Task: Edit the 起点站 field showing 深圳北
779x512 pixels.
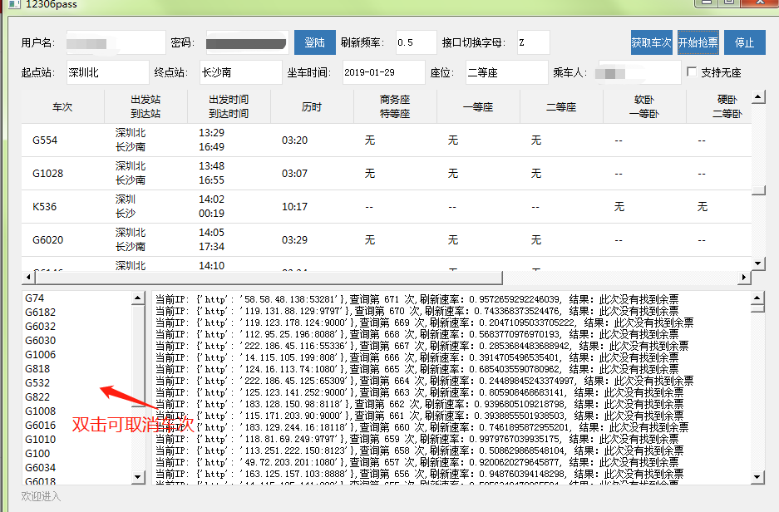Action: click(x=108, y=72)
